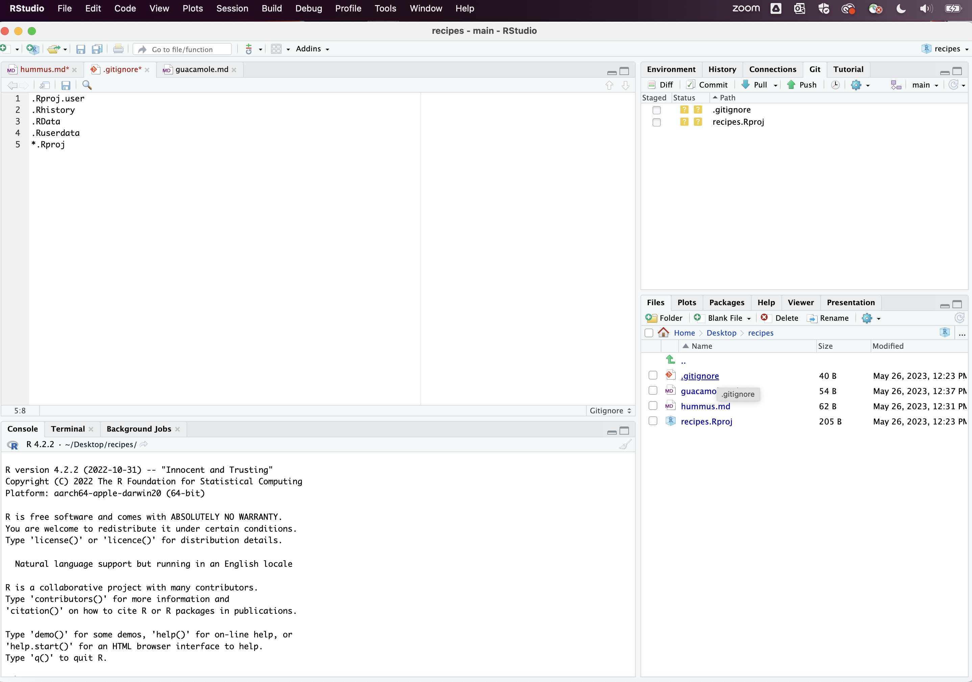Open a new Git branch with the branch icon
Image resolution: width=972 pixels, height=682 pixels.
(896, 85)
